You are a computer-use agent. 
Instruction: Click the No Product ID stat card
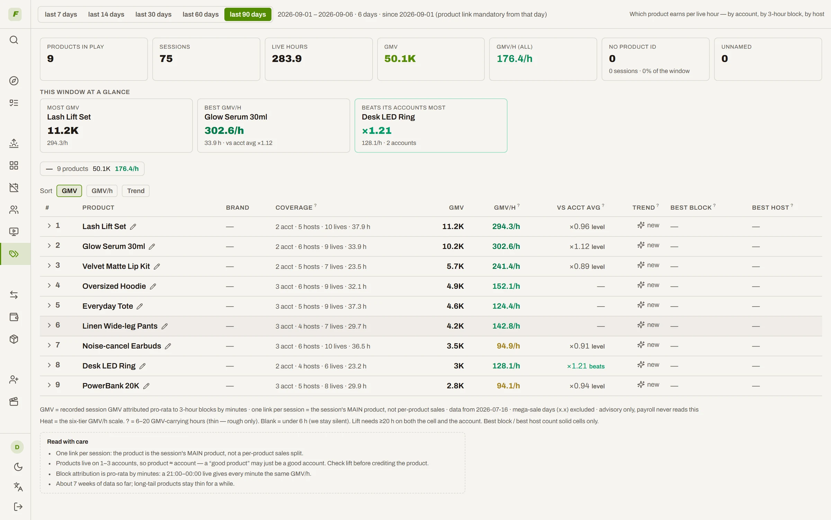click(x=655, y=59)
